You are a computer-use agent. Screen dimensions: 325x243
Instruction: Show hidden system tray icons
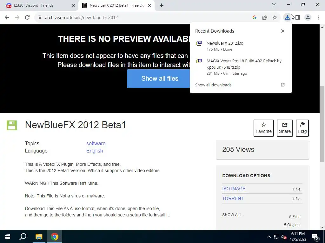pyautogui.click(x=269, y=237)
